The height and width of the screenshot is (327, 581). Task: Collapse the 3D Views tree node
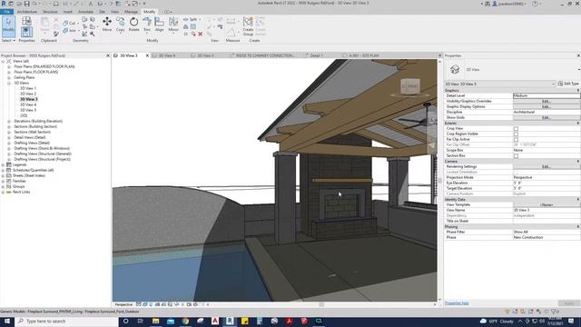tap(9, 83)
